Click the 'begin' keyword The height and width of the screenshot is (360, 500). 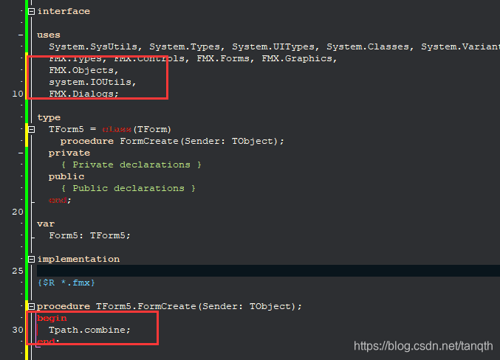tap(52, 318)
